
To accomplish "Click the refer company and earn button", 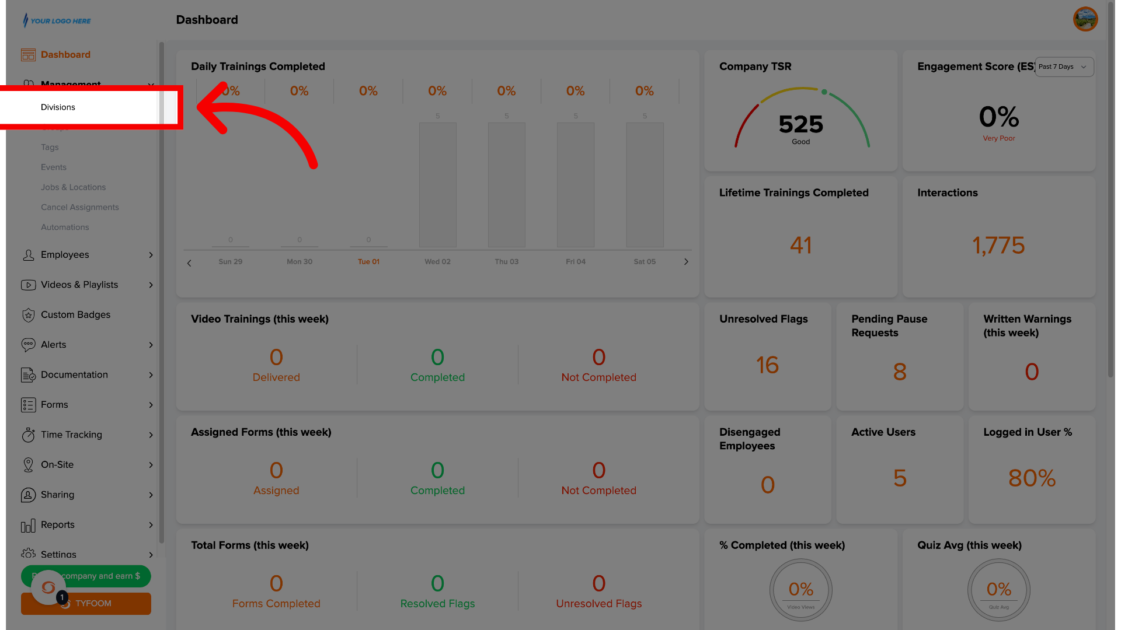I will coord(86,576).
